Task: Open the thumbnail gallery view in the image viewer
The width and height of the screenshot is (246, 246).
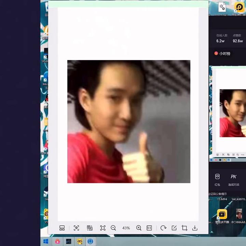Action: [62, 228]
